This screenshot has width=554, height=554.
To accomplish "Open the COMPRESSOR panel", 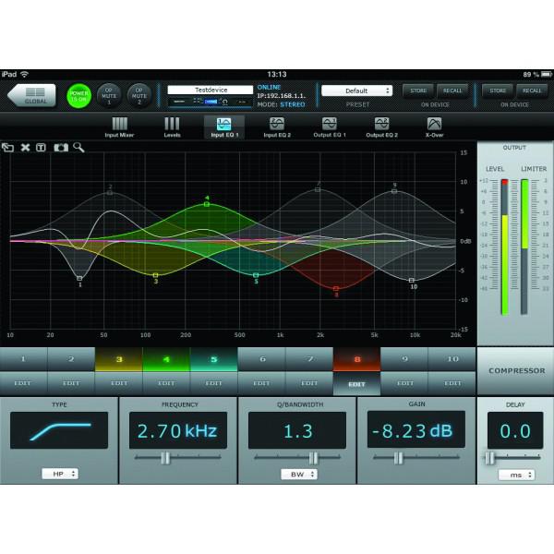I will 516,371.
